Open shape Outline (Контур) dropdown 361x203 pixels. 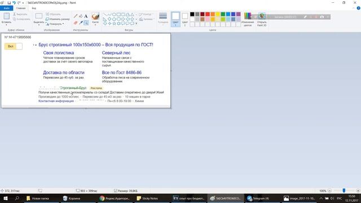146,14
